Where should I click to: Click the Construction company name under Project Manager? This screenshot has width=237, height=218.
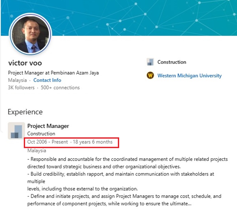[x=41, y=134]
